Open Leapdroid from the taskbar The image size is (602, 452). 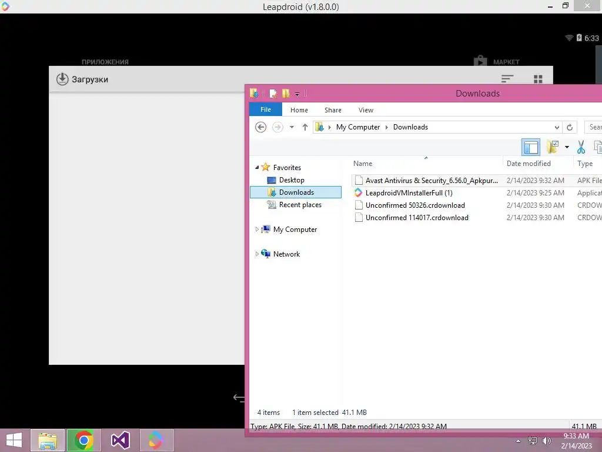(156, 440)
